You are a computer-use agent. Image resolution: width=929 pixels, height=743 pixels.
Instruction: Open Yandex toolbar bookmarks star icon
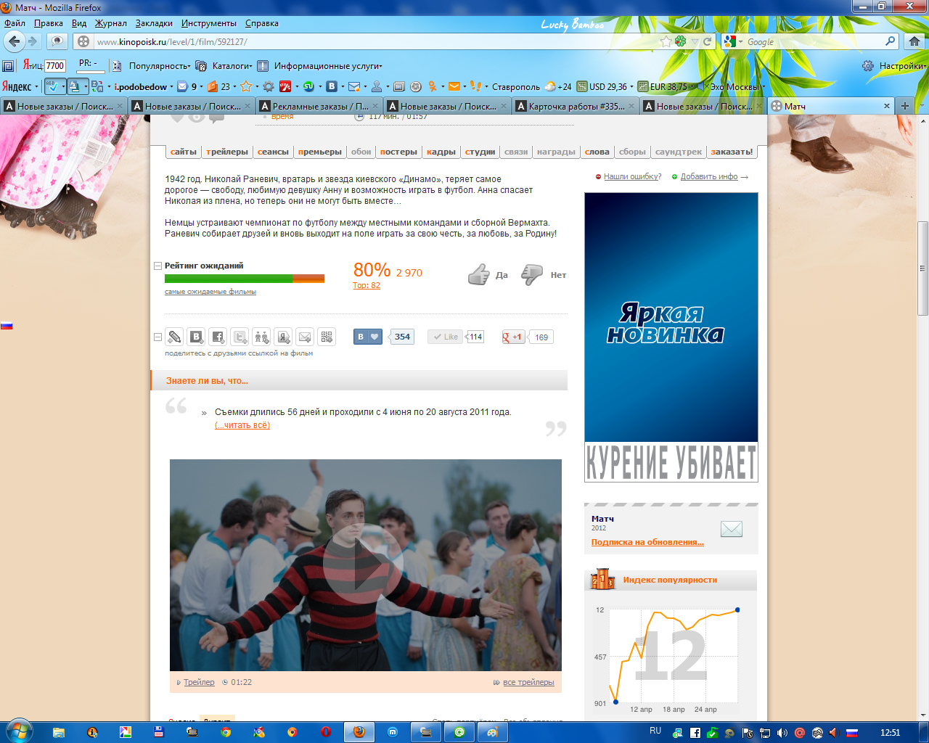[246, 86]
